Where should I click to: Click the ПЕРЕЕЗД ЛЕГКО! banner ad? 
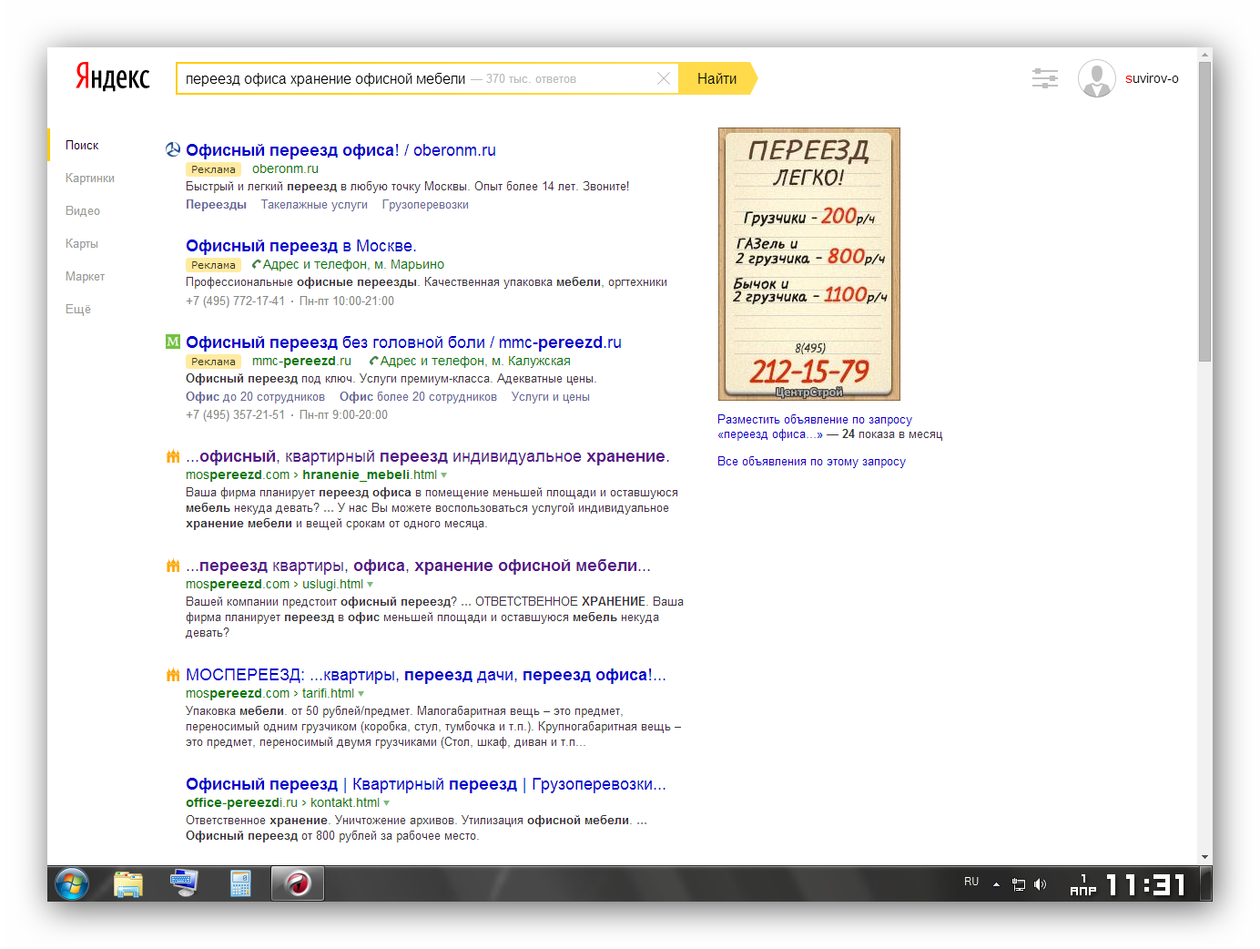pos(809,264)
